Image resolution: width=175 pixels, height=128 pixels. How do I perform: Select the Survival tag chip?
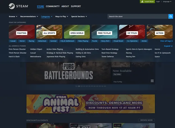(x=53, y=41)
